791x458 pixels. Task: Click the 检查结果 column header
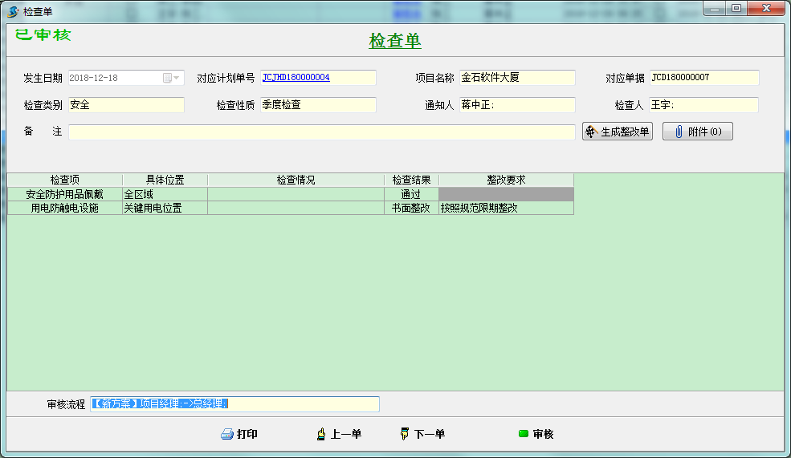(412, 180)
